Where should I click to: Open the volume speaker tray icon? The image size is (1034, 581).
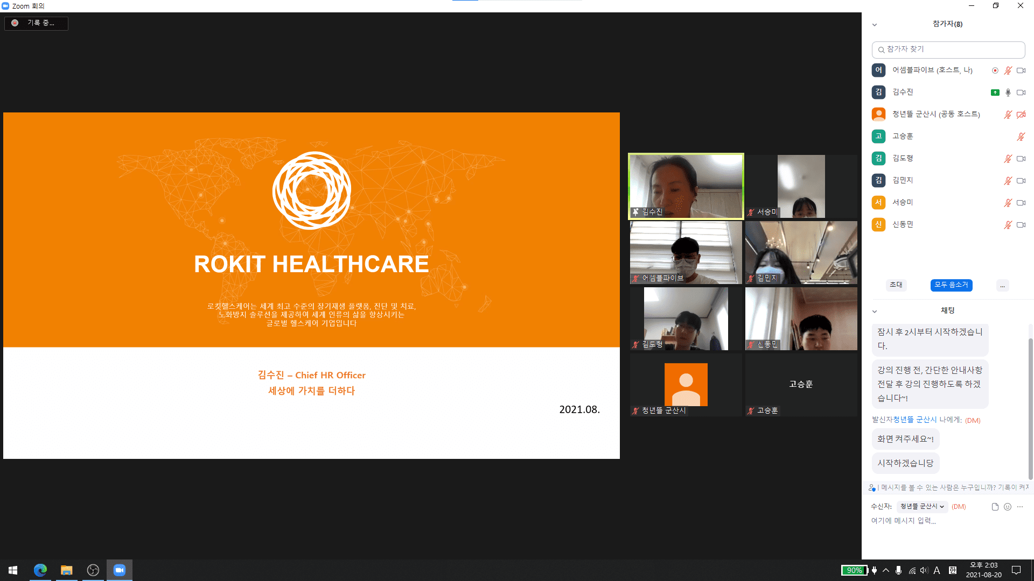click(924, 570)
